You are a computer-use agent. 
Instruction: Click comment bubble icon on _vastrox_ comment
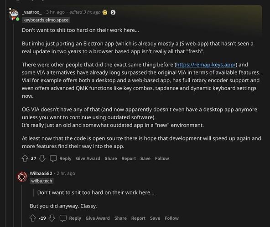coord(53,158)
